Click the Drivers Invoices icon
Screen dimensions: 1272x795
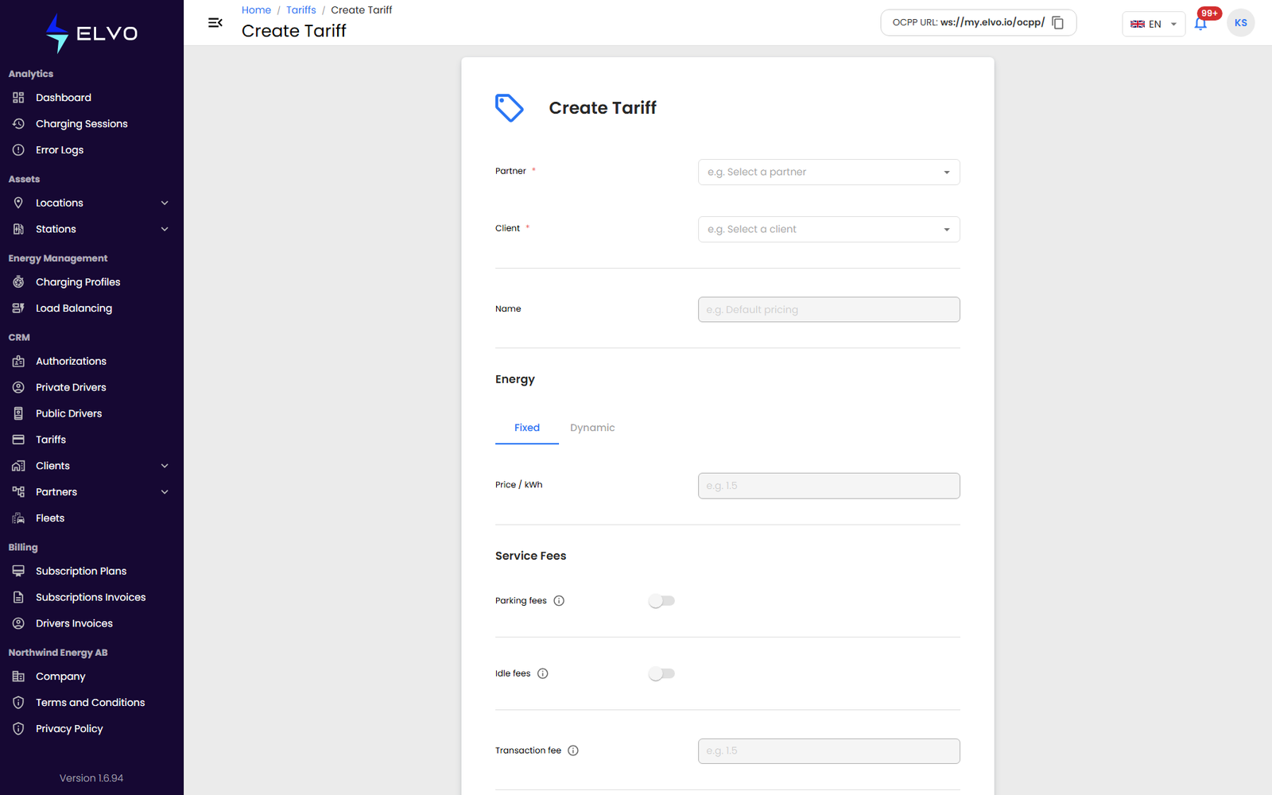[18, 623]
